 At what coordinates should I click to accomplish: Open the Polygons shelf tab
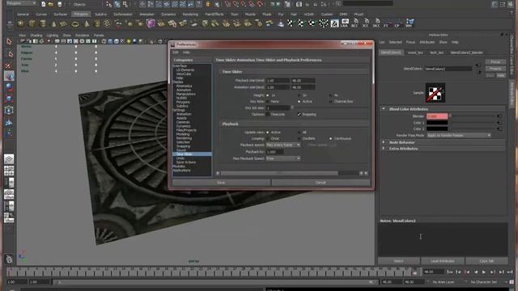coord(81,15)
